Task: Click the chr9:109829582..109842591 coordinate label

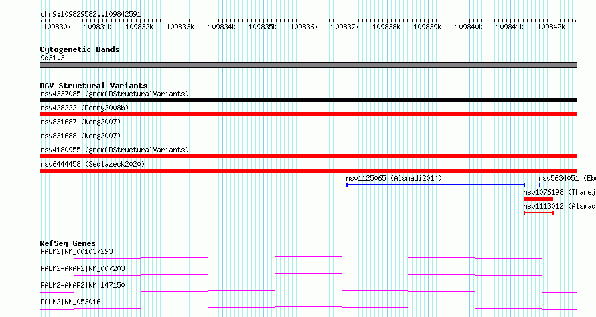Action: click(x=90, y=15)
